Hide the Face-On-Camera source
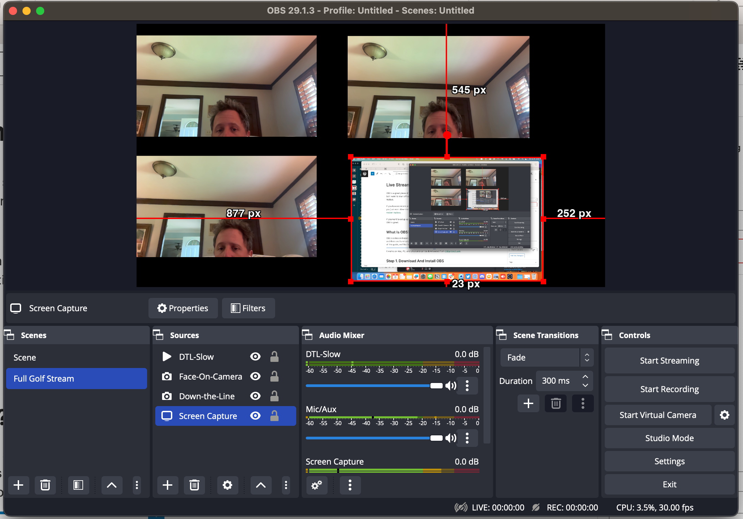The width and height of the screenshot is (743, 519). (x=255, y=376)
